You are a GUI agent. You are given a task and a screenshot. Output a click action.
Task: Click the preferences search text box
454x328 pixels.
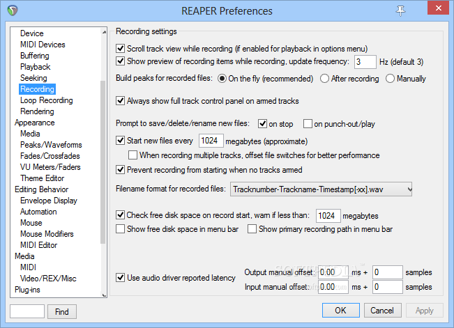pyautogui.click(x=27, y=311)
